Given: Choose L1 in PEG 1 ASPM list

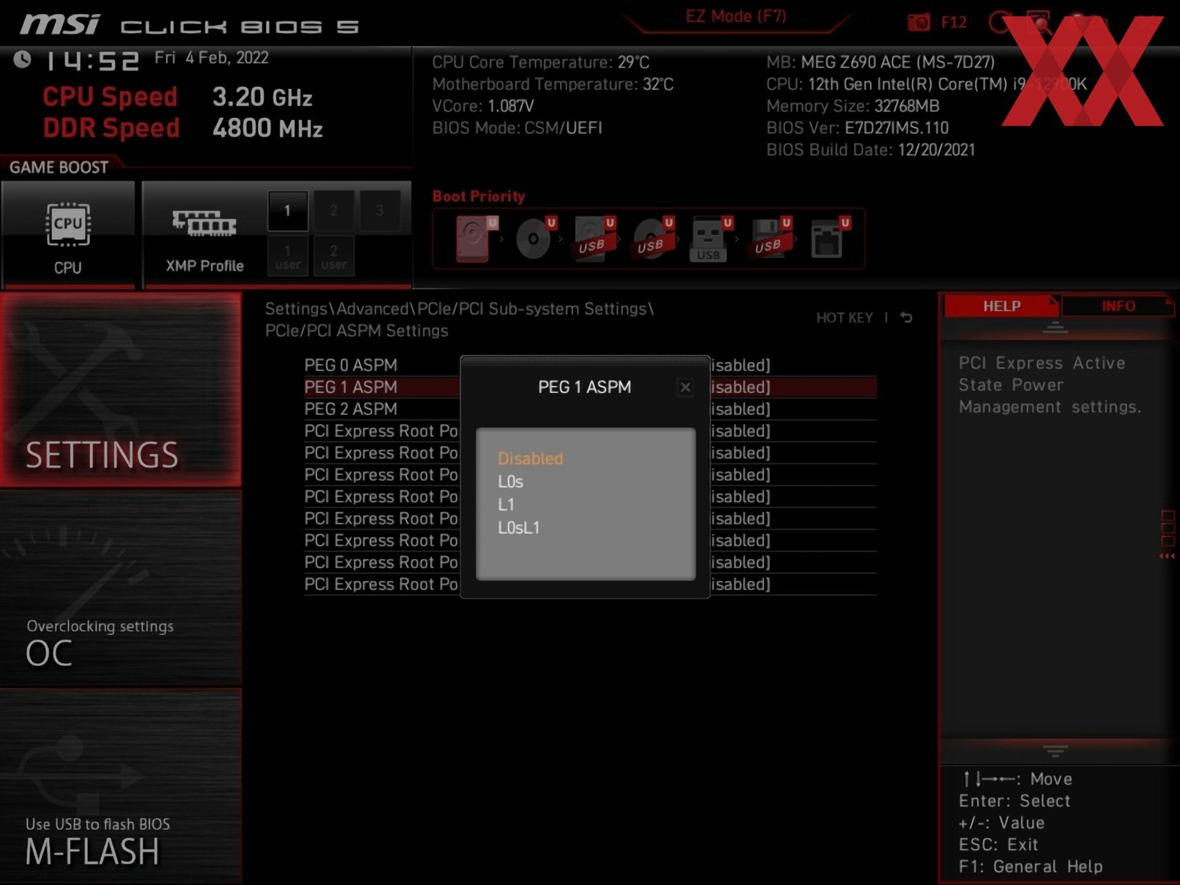Looking at the screenshot, I should pyautogui.click(x=506, y=505).
